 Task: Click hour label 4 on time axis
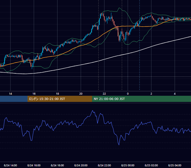pyautogui.click(x=175, y=94)
